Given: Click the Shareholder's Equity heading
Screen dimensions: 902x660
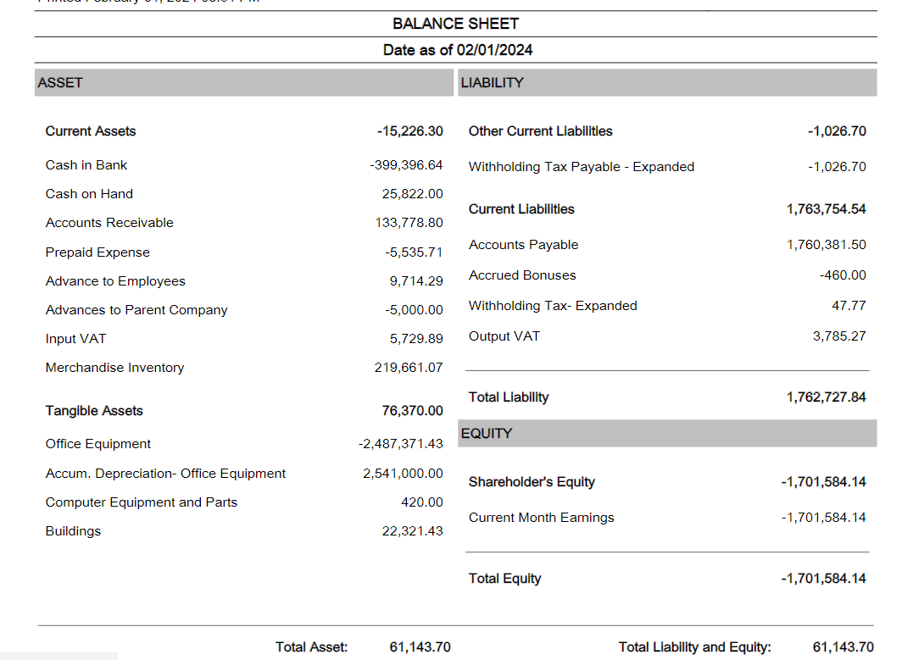Looking at the screenshot, I should [532, 482].
